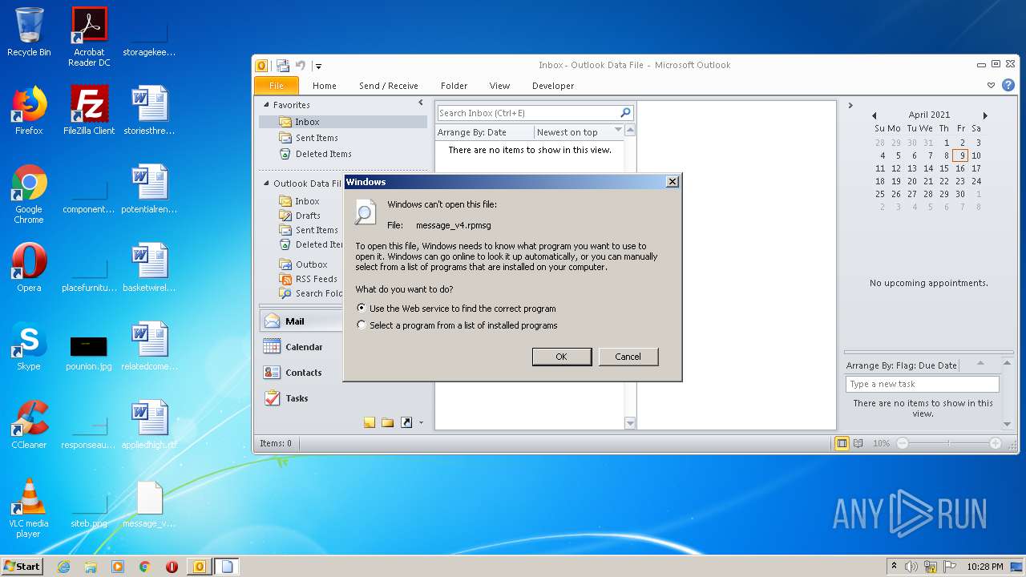
Task: Go to next month in date navigator
Action: (985, 115)
